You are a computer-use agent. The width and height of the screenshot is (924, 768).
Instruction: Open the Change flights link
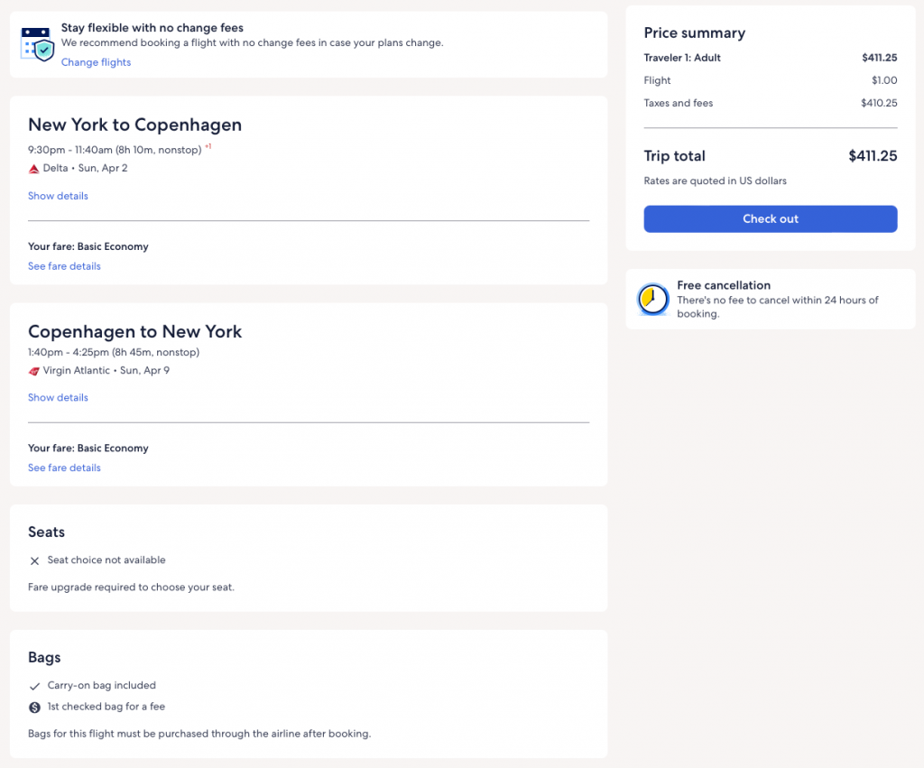96,62
